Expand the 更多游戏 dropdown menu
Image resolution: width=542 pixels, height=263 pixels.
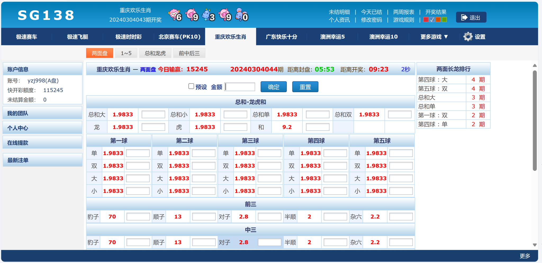pos(434,37)
